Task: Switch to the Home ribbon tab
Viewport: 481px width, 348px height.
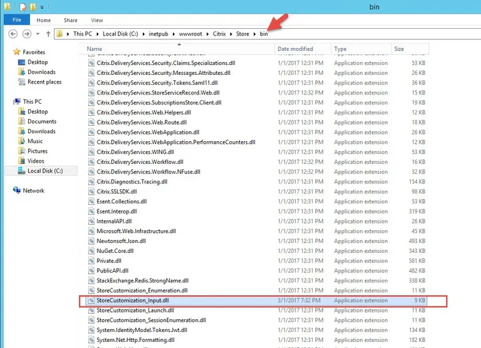Action: point(43,20)
